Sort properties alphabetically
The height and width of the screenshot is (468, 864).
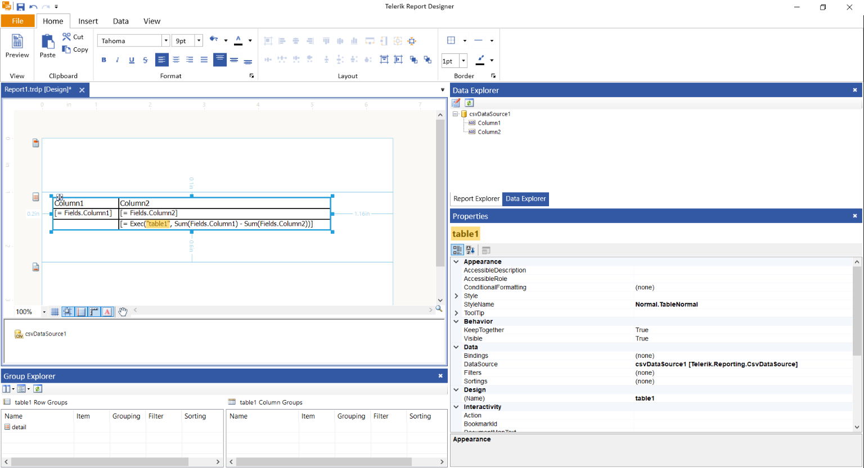coord(470,250)
